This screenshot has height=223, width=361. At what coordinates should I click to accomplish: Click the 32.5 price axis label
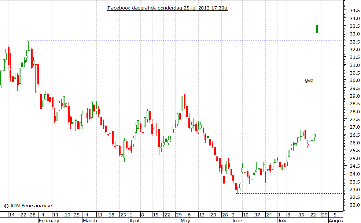point(355,42)
